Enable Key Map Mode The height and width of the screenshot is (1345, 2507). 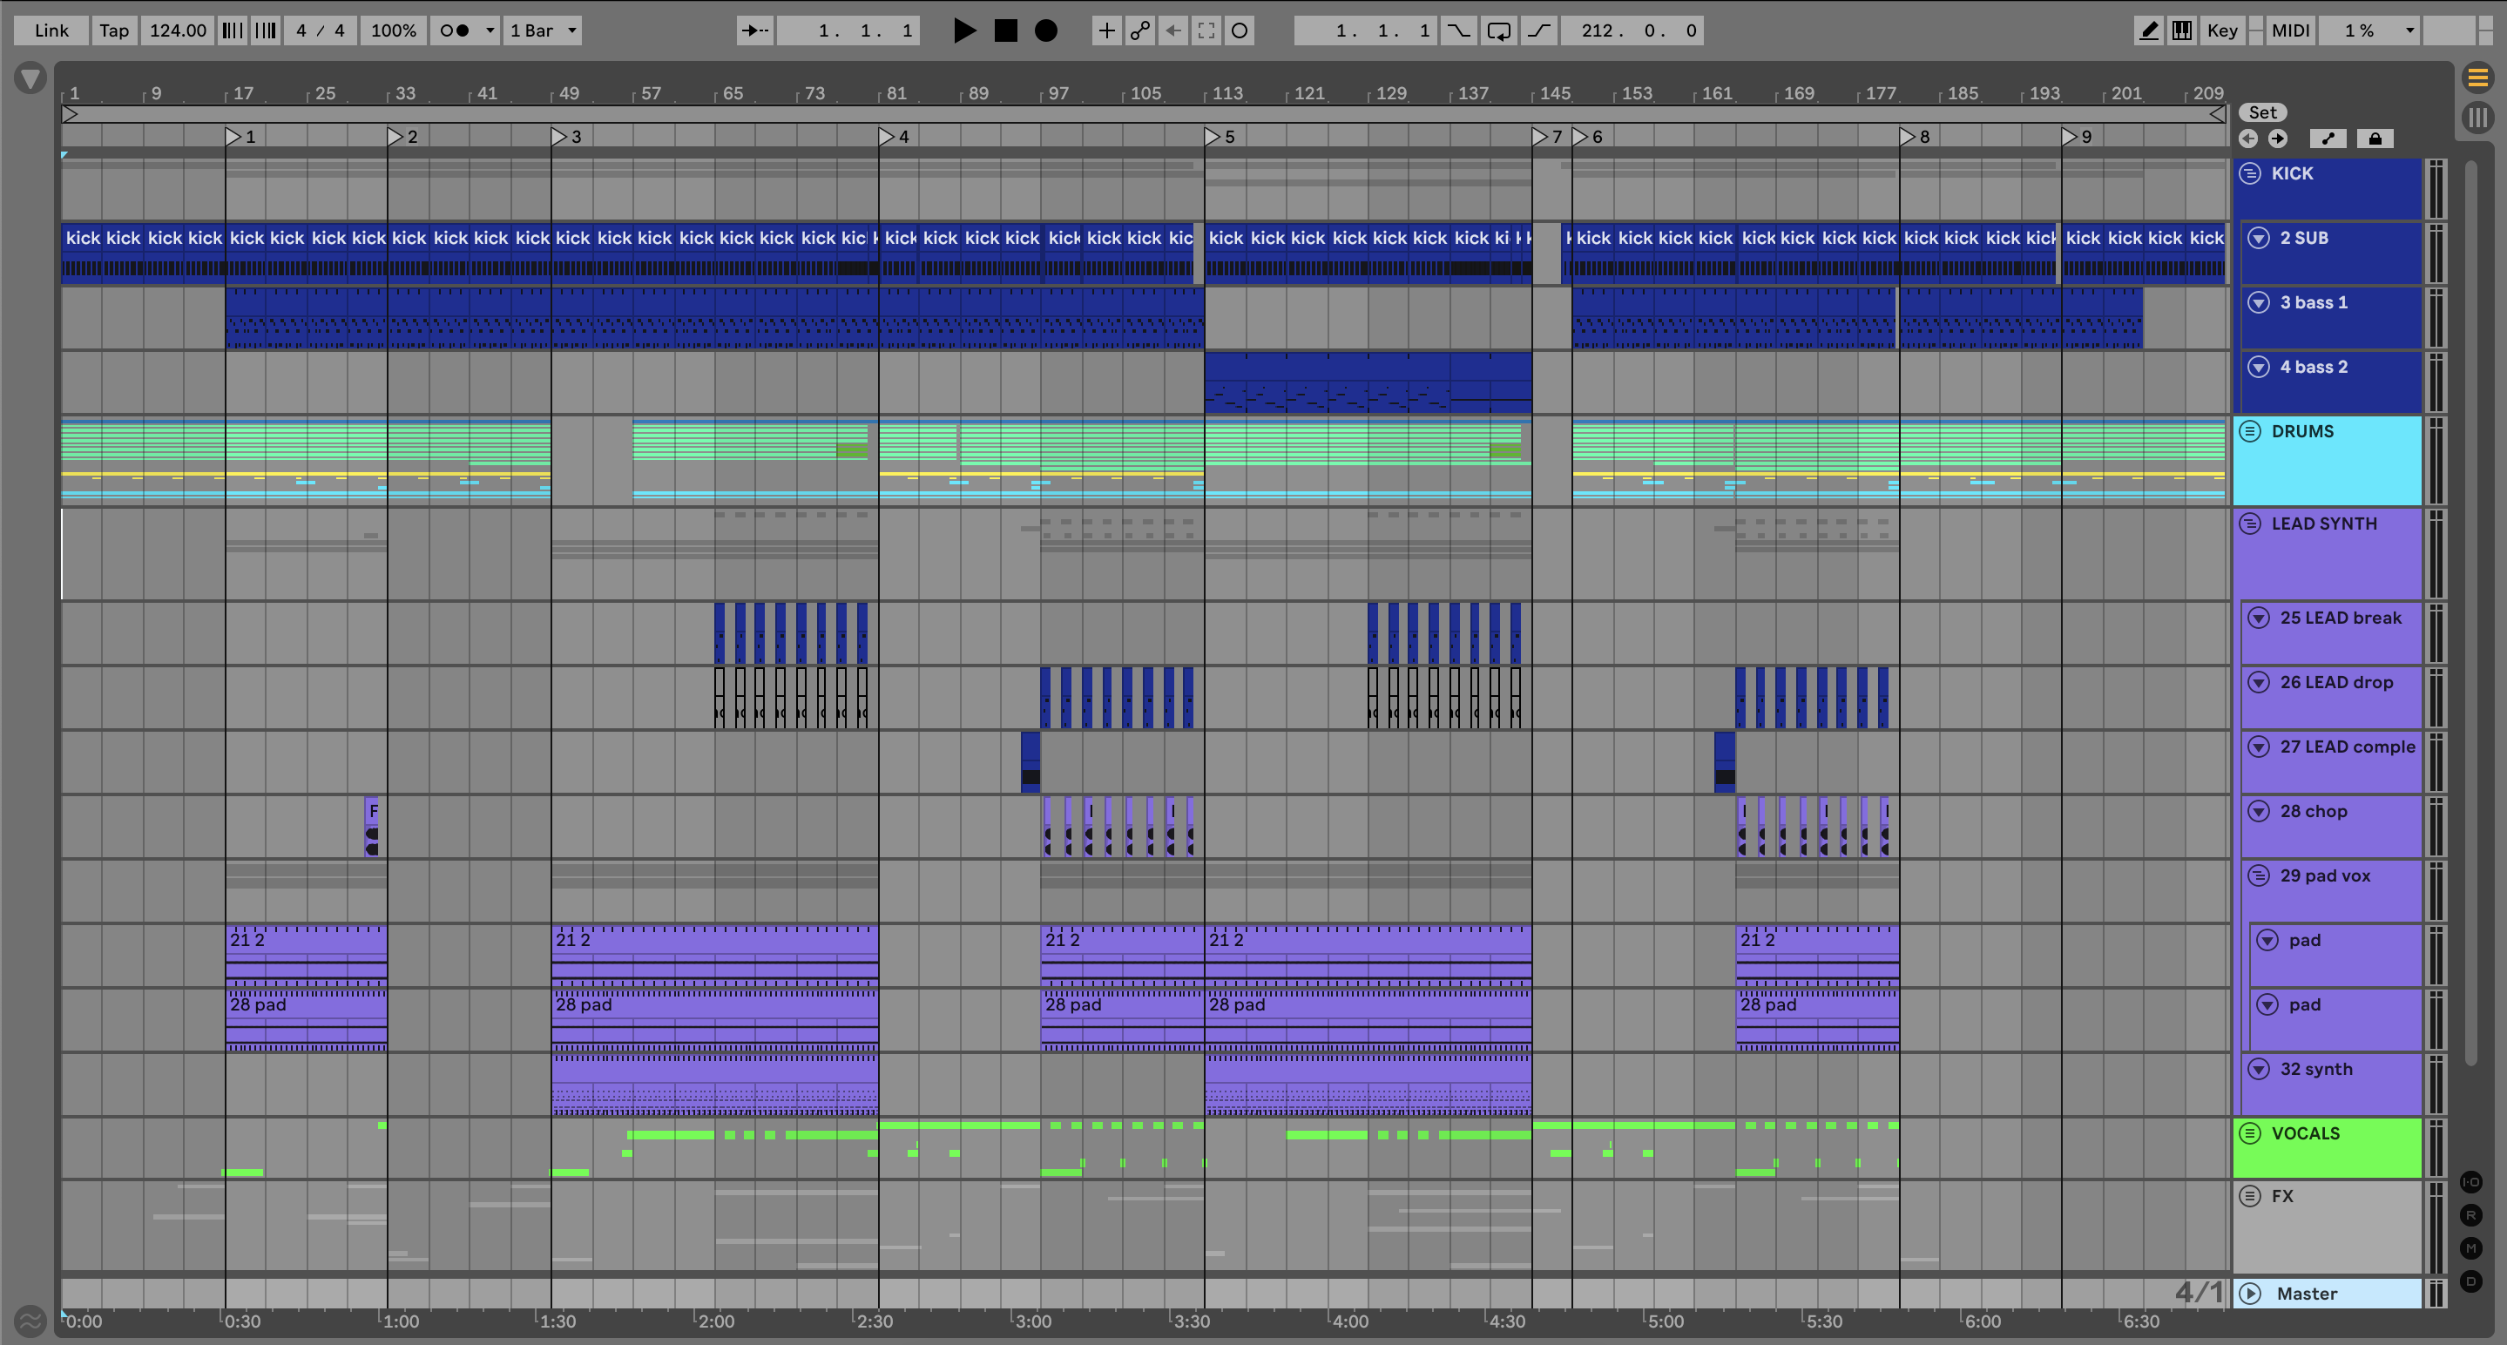[x=2222, y=30]
